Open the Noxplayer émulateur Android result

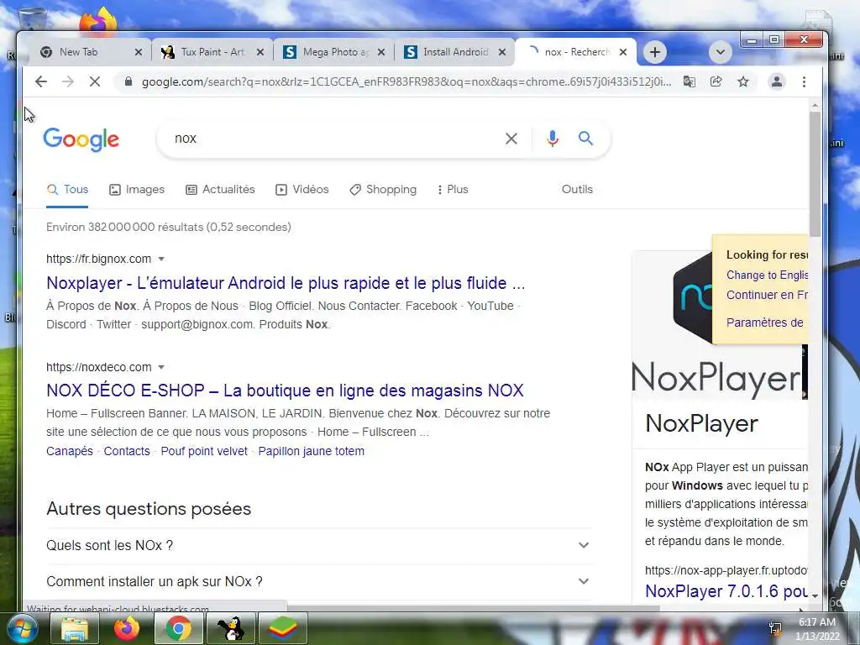(x=286, y=283)
